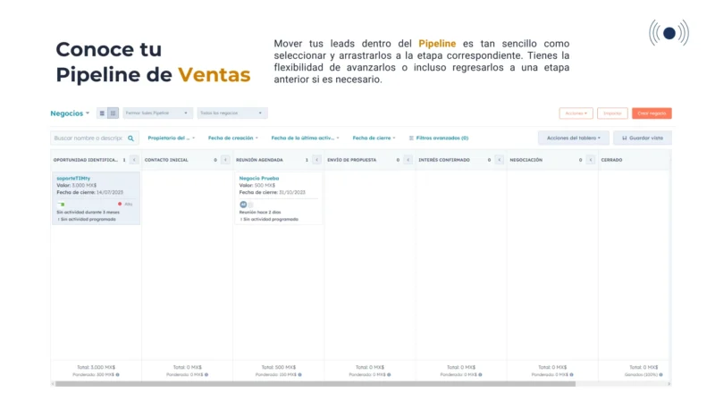The image size is (715, 402).
Task: Open the Fecha de creación filter
Action: pos(233,138)
